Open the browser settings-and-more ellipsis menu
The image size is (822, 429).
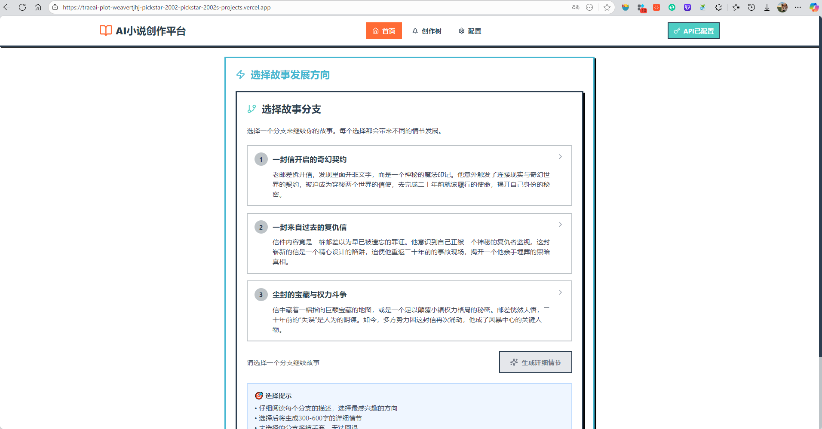pos(798,7)
